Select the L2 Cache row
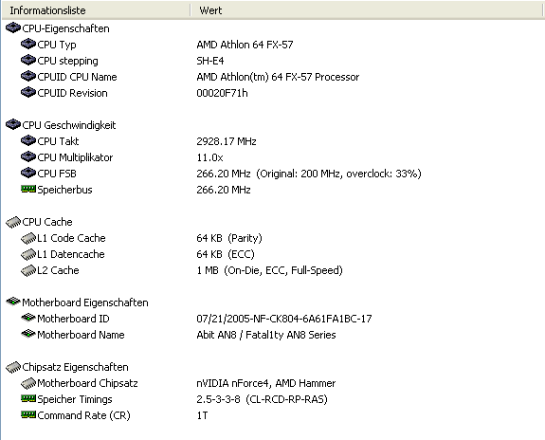 [273, 270]
